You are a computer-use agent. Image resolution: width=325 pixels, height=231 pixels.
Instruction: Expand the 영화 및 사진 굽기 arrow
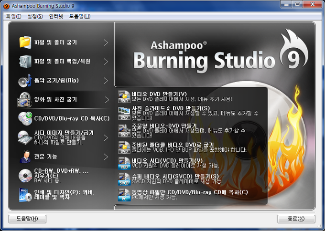click(x=107, y=100)
